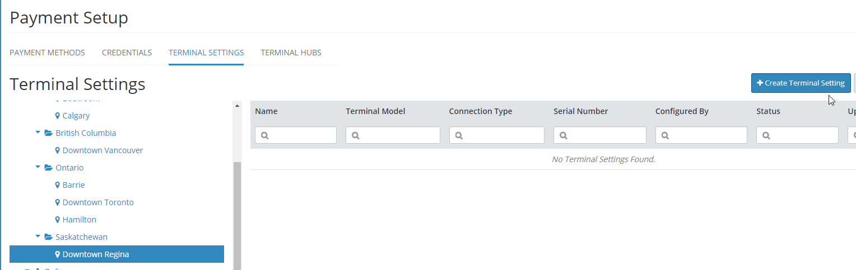Image resolution: width=856 pixels, height=270 pixels.
Task: Collapse the Saskatchewan tree node
Action: [x=38, y=237]
